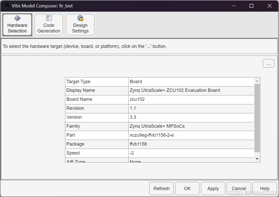Select 'Zynq UltraScale+ ZCU102 Evaluation Board' cell
Screen dimensions: 279x197
(191, 91)
